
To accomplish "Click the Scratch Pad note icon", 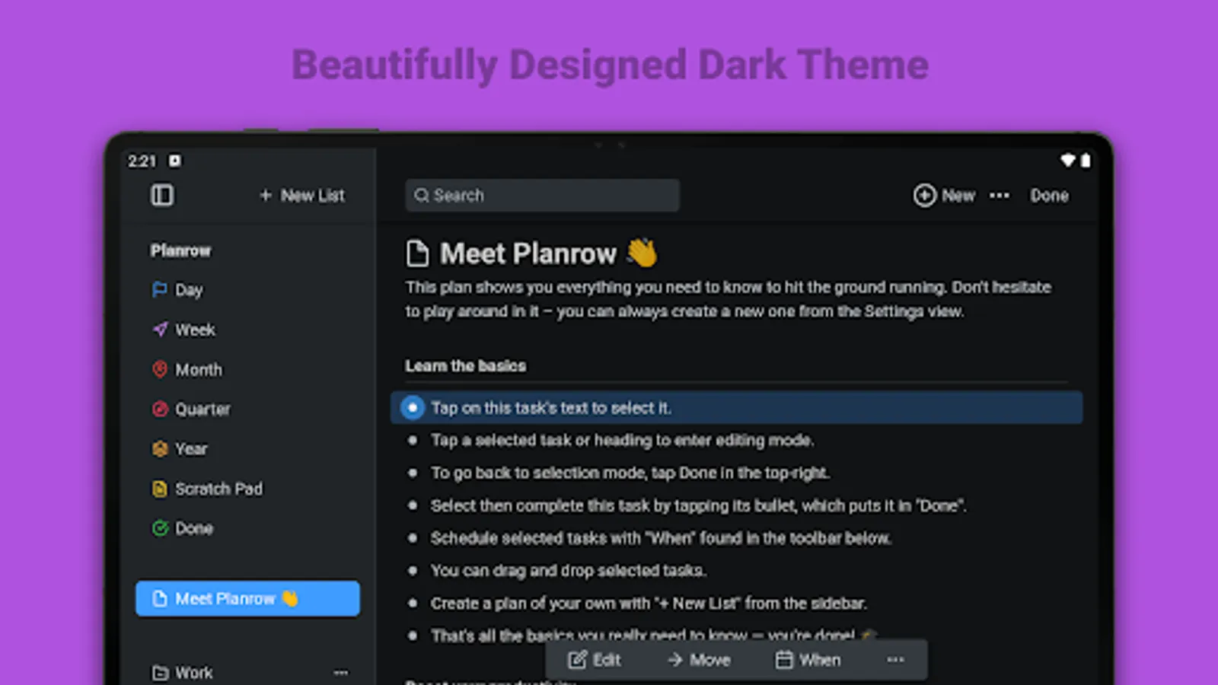I will pyautogui.click(x=160, y=489).
